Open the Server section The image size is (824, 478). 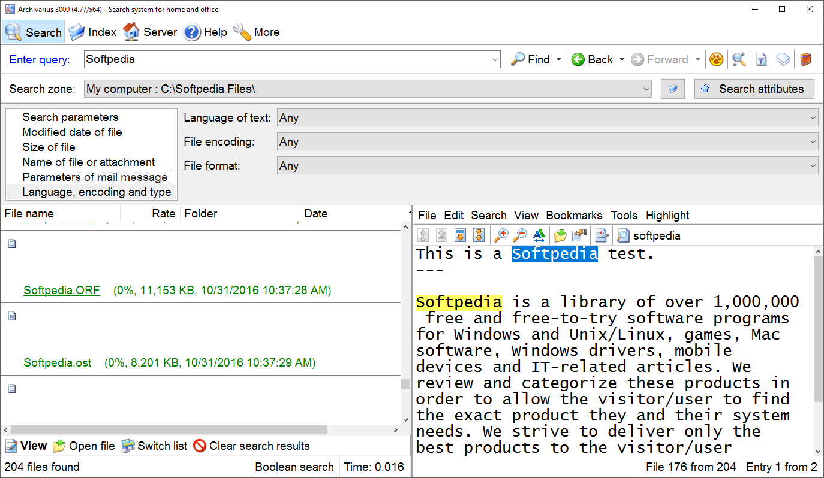click(150, 32)
